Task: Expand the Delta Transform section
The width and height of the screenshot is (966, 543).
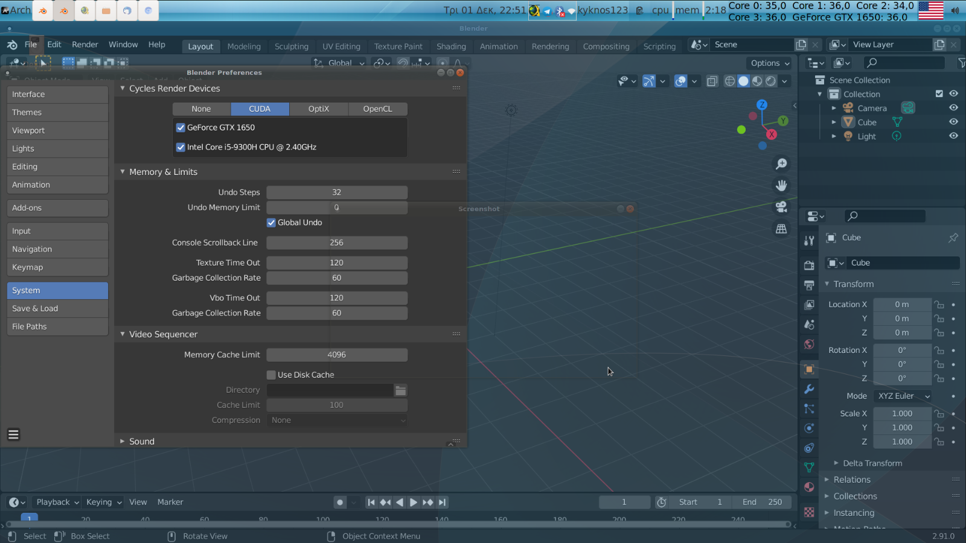Action: 837,463
